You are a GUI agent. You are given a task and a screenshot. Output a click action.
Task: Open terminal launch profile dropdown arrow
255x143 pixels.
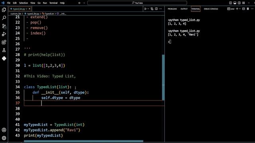240,9
